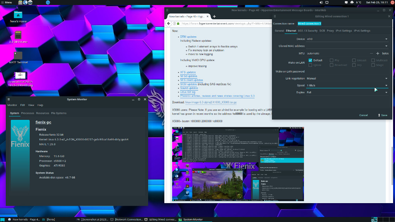Toggle the Broadcast Wake on LAN checkbox

coord(331,65)
